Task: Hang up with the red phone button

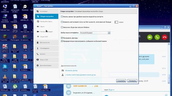Action: pyautogui.click(x=164, y=37)
